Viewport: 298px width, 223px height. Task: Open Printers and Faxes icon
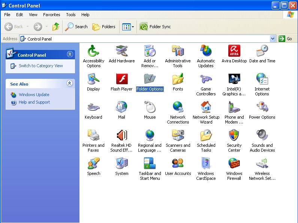(93, 135)
